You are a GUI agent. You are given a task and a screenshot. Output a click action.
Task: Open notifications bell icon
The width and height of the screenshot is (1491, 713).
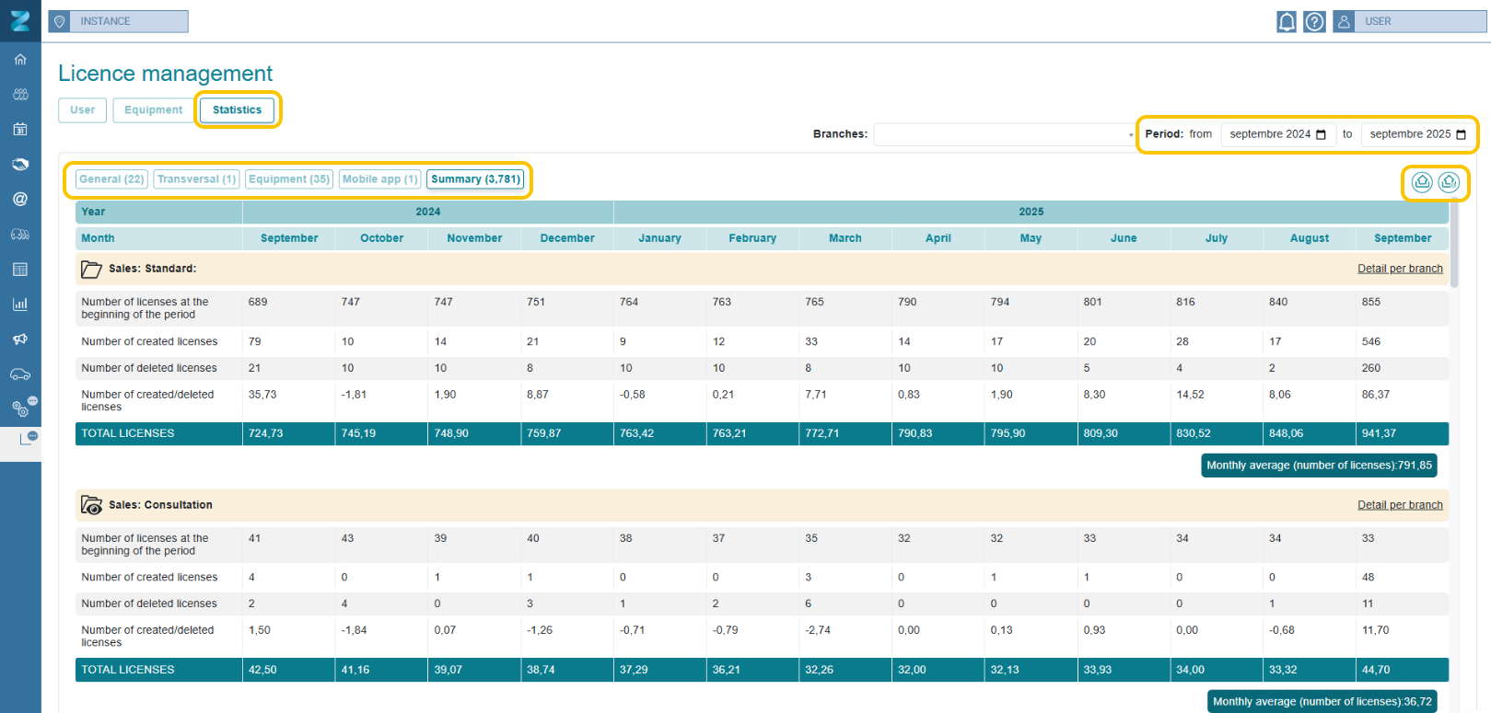[1287, 21]
